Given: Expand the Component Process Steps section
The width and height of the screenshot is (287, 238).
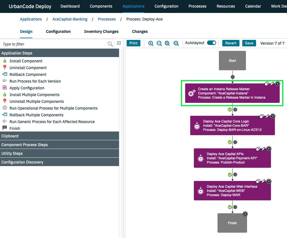Looking at the screenshot, I should [x=59, y=145].
